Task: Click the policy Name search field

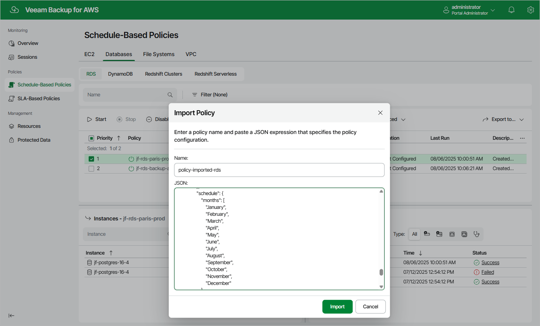Action: point(130,95)
